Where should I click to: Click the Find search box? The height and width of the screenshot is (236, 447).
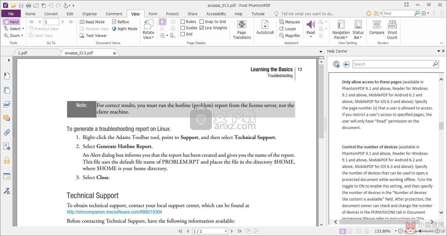399,13
